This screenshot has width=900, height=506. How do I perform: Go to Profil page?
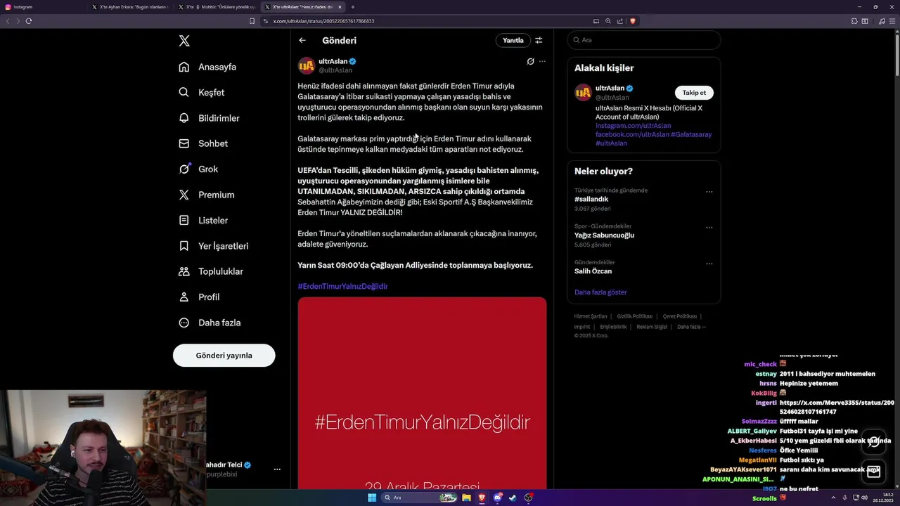pos(199,297)
